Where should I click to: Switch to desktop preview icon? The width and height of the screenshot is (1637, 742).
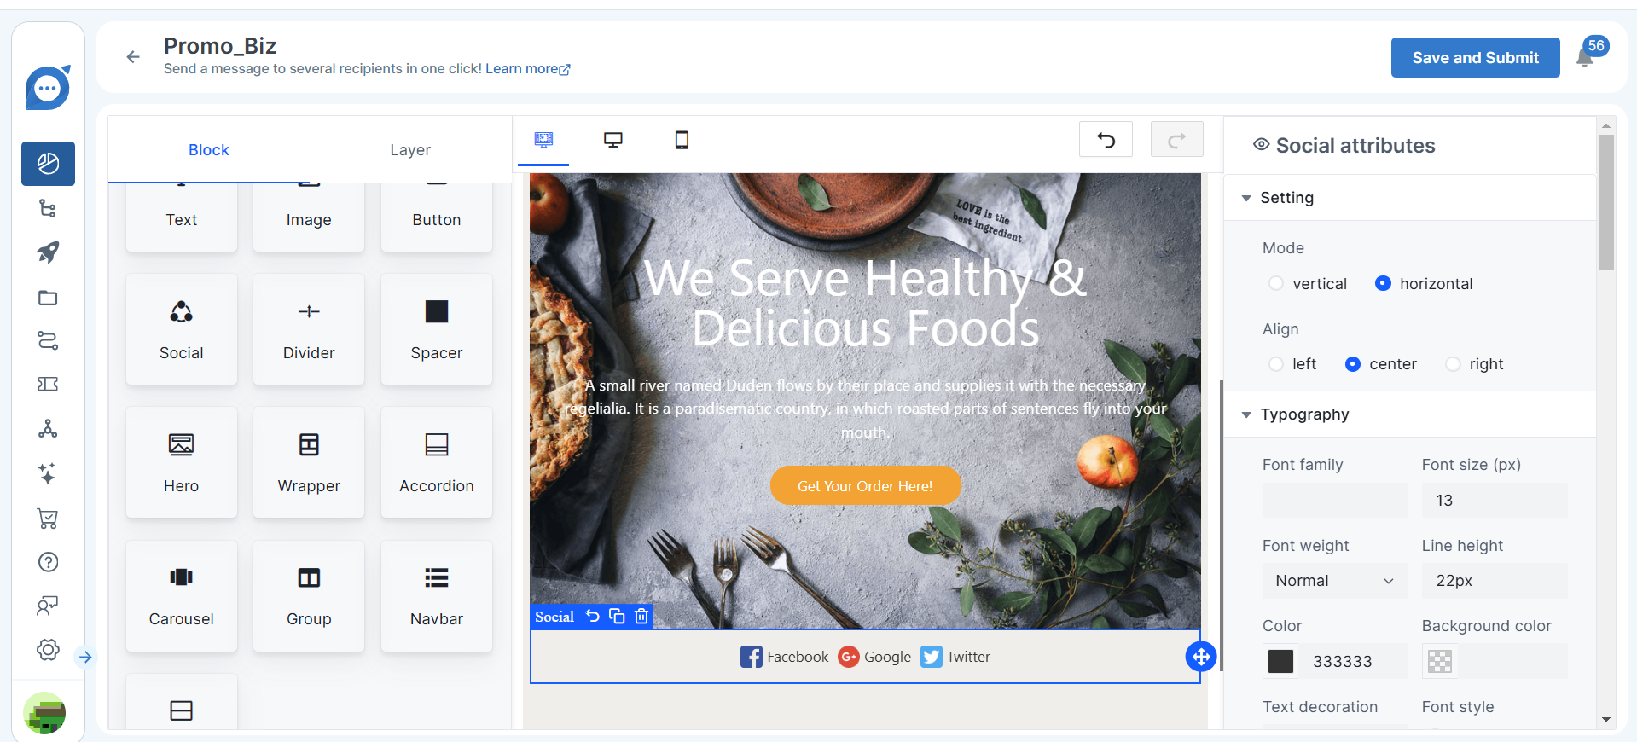pyautogui.click(x=613, y=140)
